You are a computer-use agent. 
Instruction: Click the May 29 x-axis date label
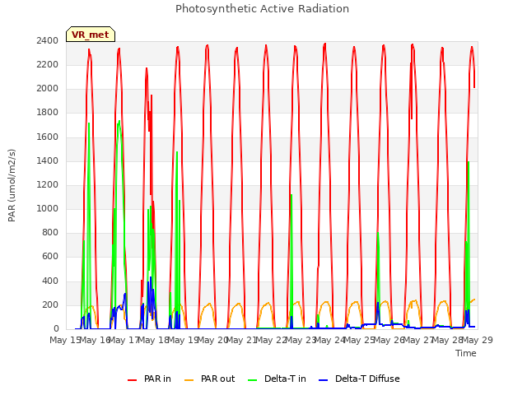point(477,340)
